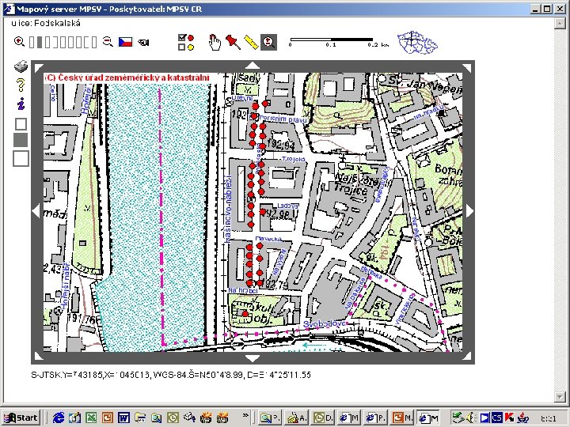
Task: Open the map layers checkbox legend icon
Action: (186, 42)
